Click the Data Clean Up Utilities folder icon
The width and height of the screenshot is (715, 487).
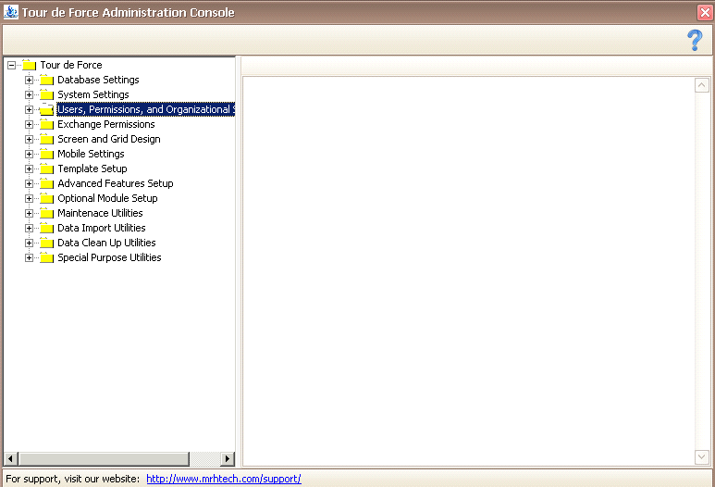(x=46, y=243)
